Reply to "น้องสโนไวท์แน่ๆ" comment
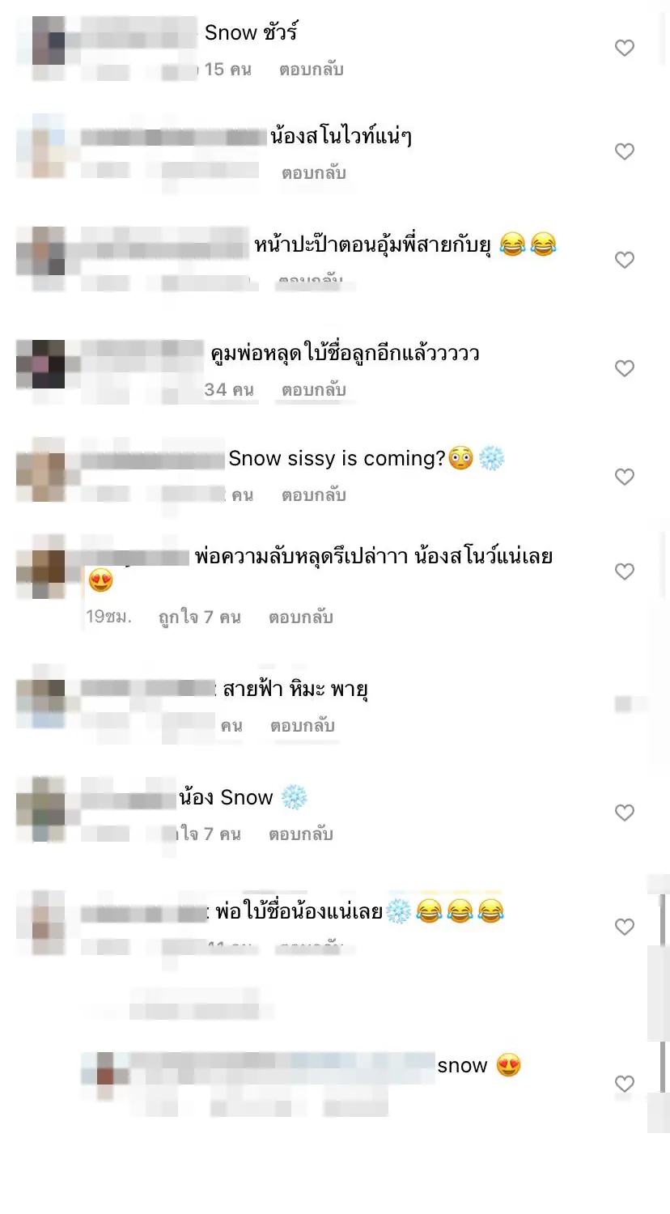 tap(314, 173)
